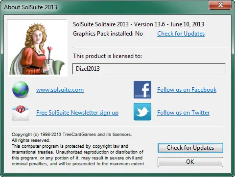Click the Facebook logo icon
Screen dimensions: 235x177
coord(142,90)
